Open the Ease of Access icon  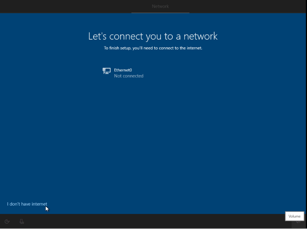click(x=7, y=221)
